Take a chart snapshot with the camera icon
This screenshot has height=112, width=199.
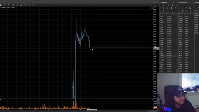[x=1, y=5]
